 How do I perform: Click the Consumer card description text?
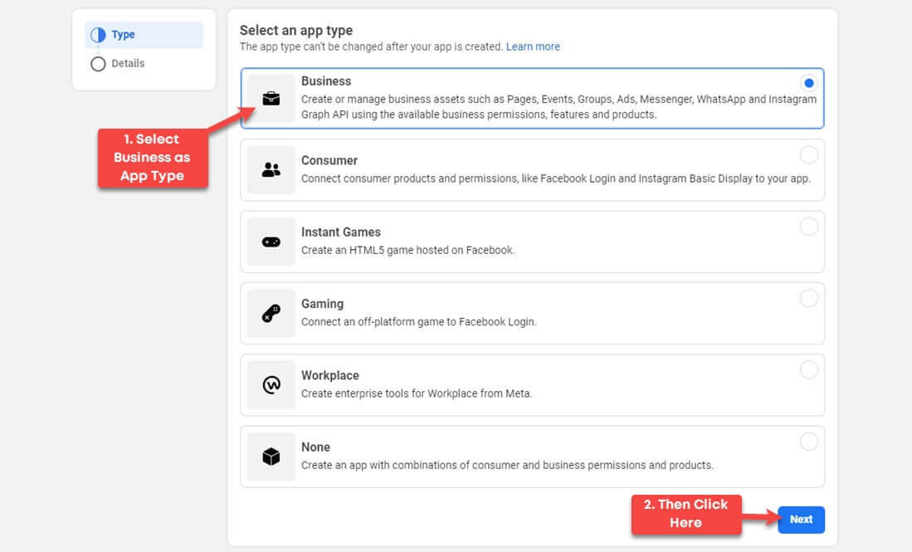pyautogui.click(x=555, y=178)
